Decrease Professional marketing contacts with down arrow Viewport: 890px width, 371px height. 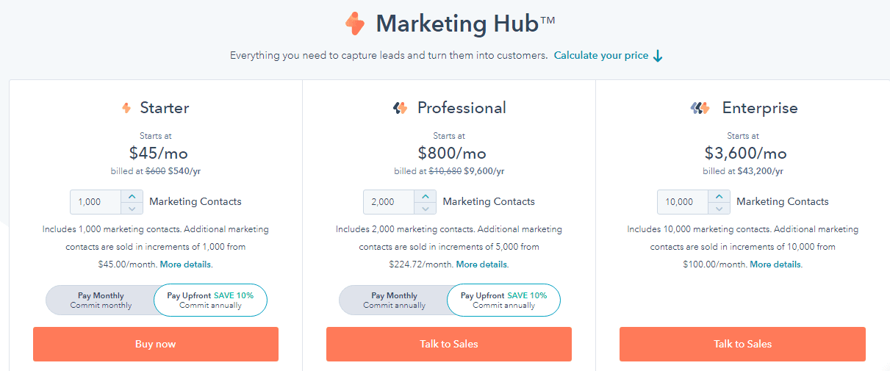tap(426, 208)
